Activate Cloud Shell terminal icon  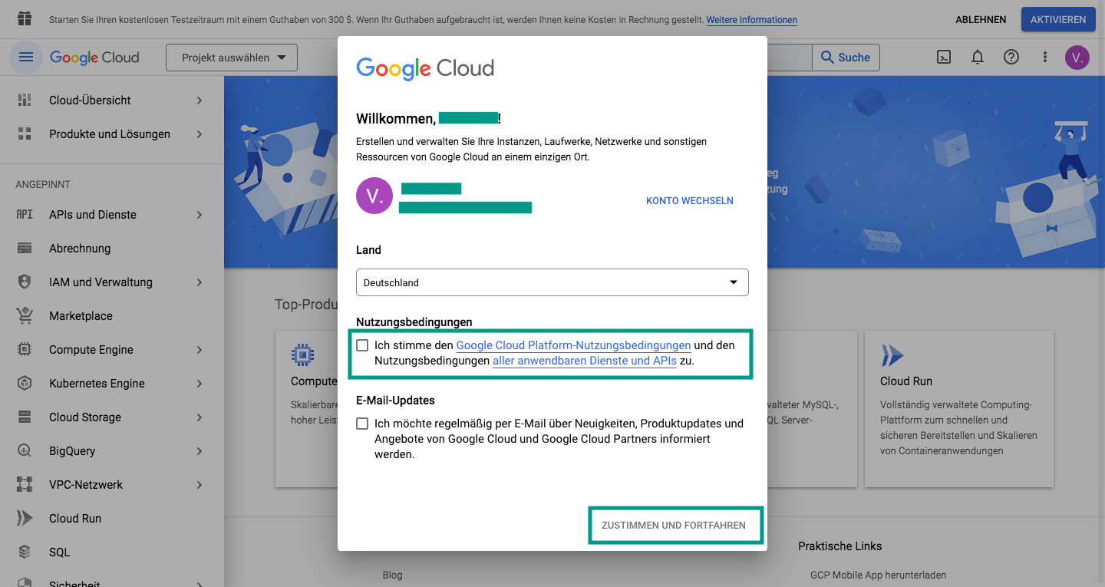tap(945, 58)
